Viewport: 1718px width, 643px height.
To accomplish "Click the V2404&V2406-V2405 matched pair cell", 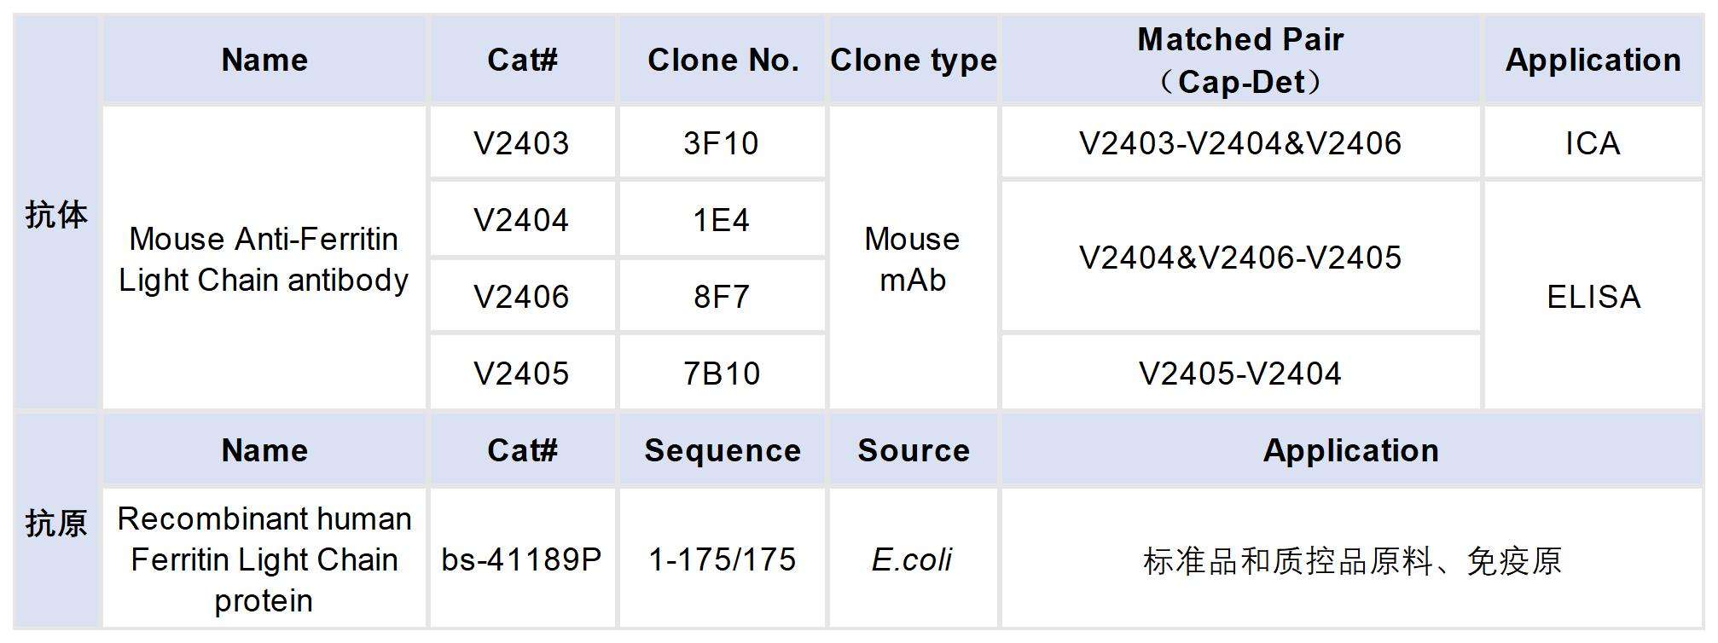I will pos(1239,258).
